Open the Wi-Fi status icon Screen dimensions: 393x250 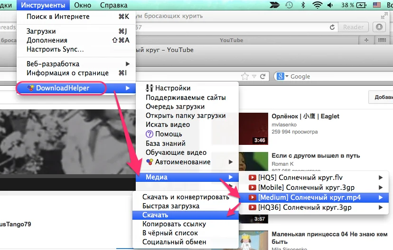[318, 5]
